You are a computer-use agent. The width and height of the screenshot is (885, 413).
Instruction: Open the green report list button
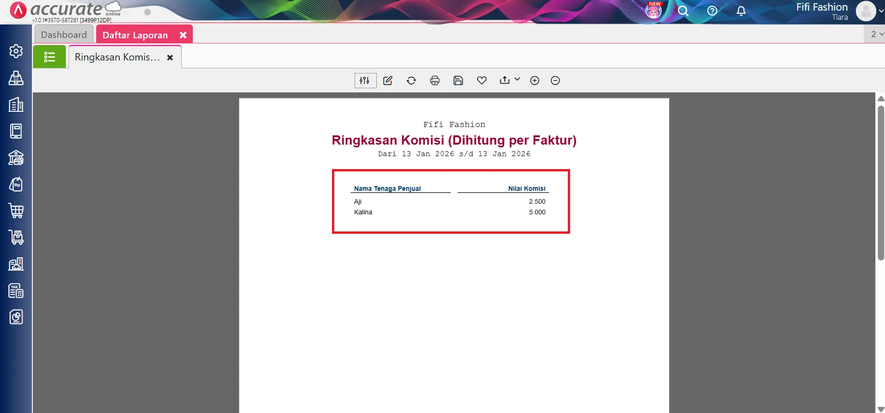(x=49, y=57)
